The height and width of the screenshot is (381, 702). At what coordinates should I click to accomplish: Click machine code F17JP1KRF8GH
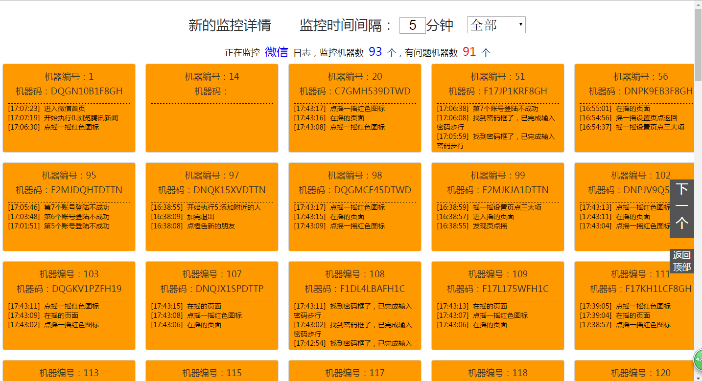(515, 91)
